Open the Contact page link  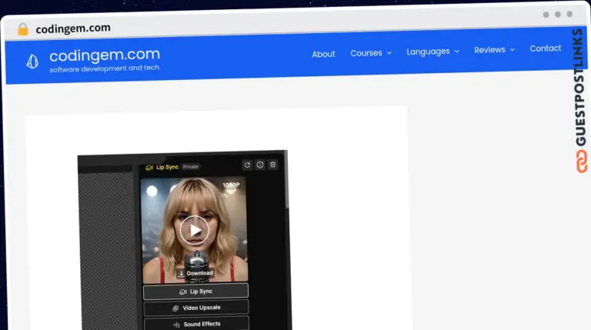tap(546, 48)
